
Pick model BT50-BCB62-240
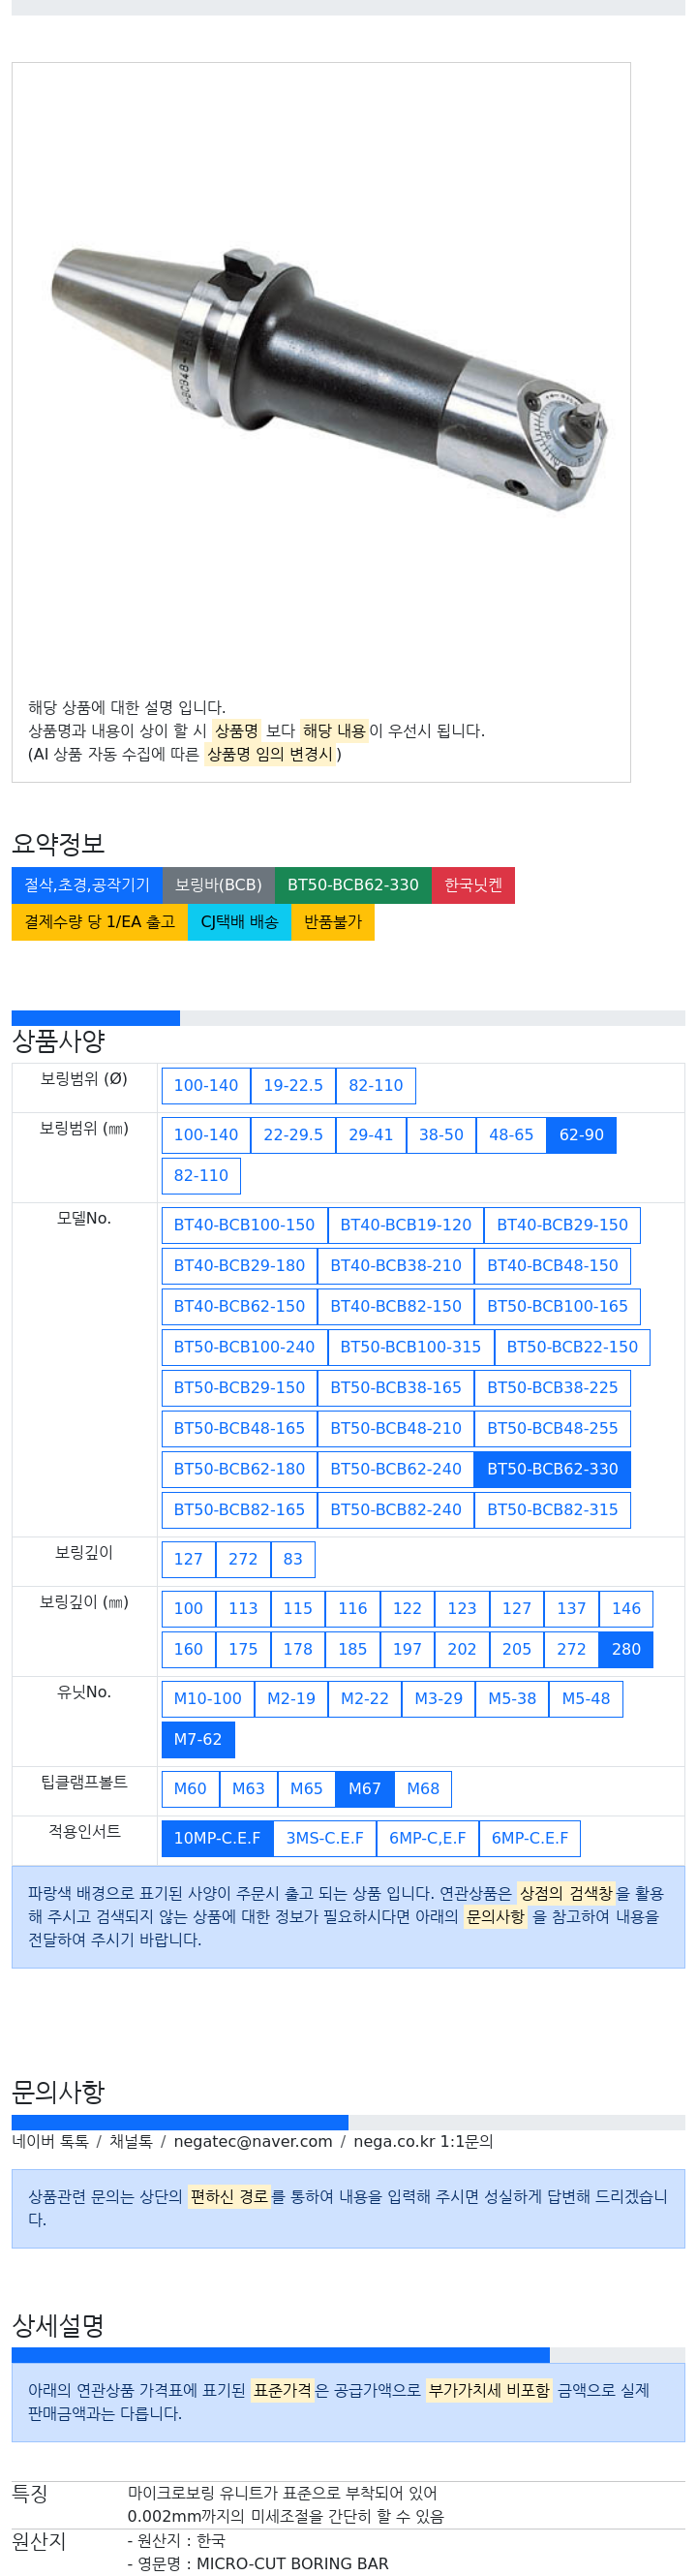coord(395,1469)
